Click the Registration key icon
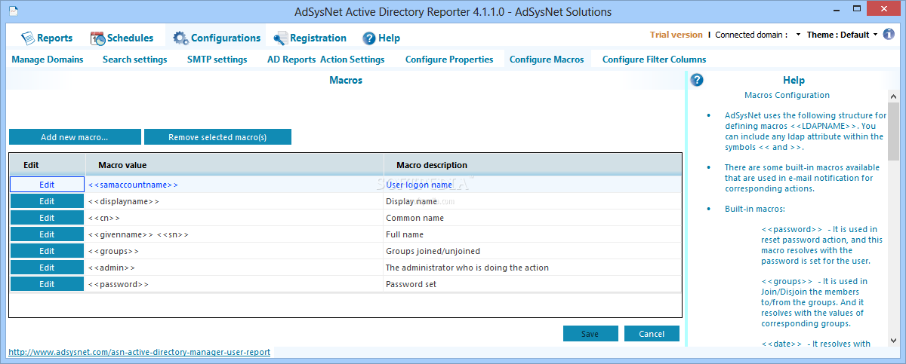This screenshot has height=364, width=906. 280,38
